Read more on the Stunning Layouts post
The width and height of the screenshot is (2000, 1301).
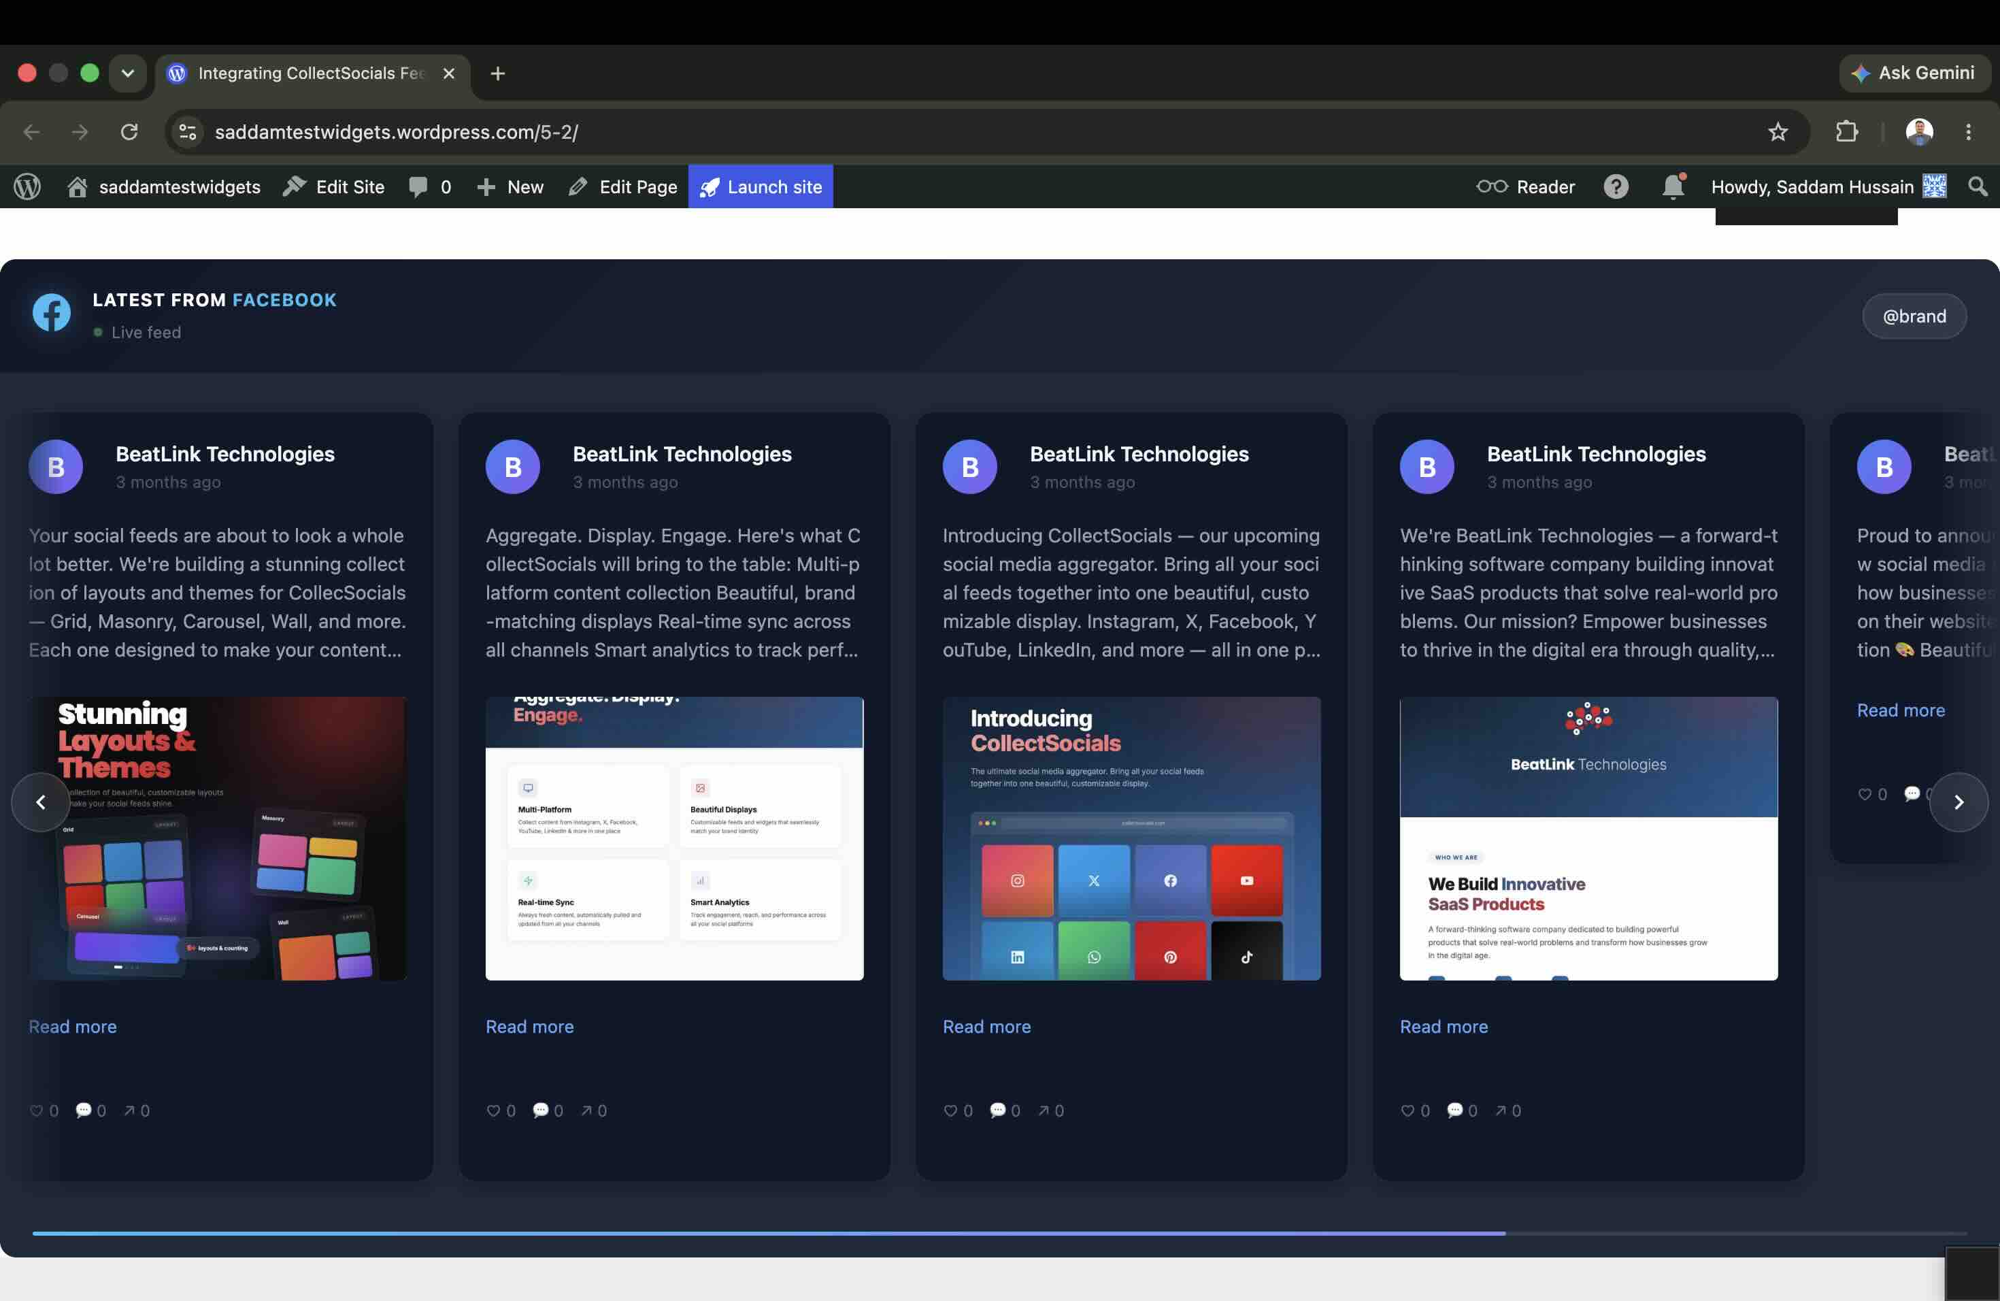point(72,1026)
